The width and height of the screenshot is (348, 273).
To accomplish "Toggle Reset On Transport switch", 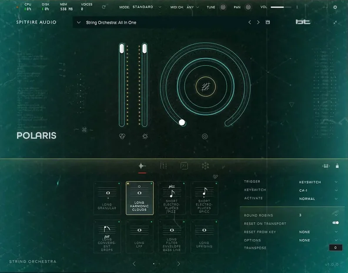I will click(x=335, y=223).
